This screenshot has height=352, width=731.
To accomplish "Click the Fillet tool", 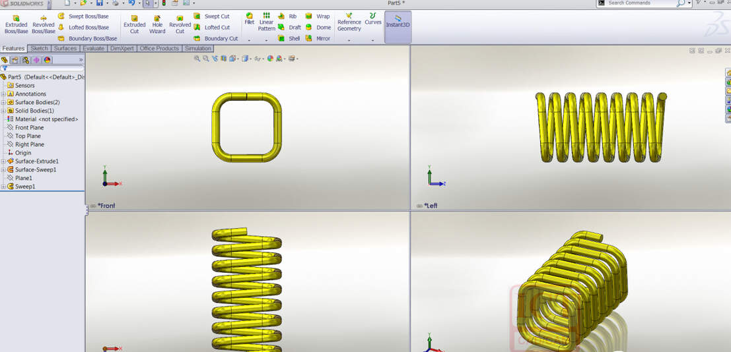I will coord(250,18).
